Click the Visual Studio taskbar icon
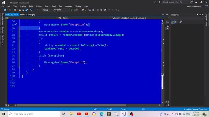 pos(124,114)
